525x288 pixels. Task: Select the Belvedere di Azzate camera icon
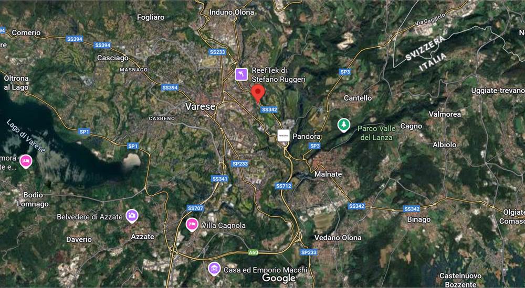coord(132,216)
